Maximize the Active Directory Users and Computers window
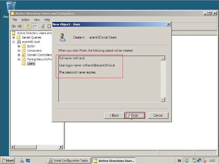The image size is (219, 164). [x=210, y=13]
